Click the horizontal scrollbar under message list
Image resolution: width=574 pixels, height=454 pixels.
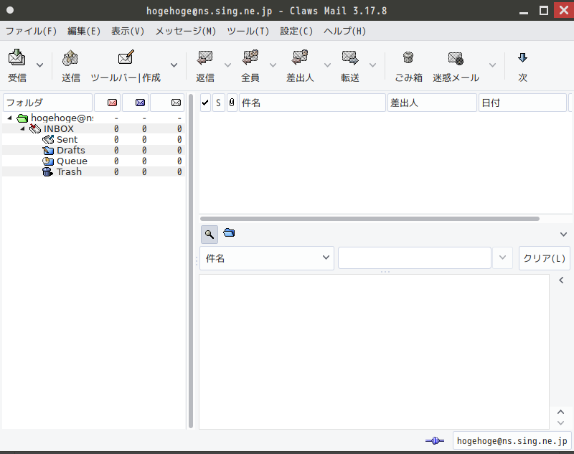pos(370,219)
